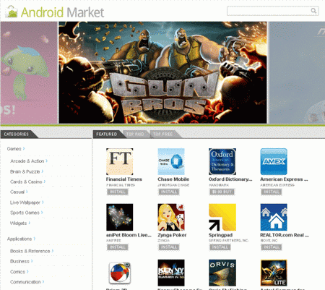
Task: Install the Springpad app
Action: coord(220,247)
